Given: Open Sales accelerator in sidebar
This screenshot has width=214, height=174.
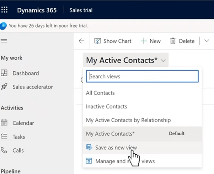Looking at the screenshot, I should click(33, 87).
